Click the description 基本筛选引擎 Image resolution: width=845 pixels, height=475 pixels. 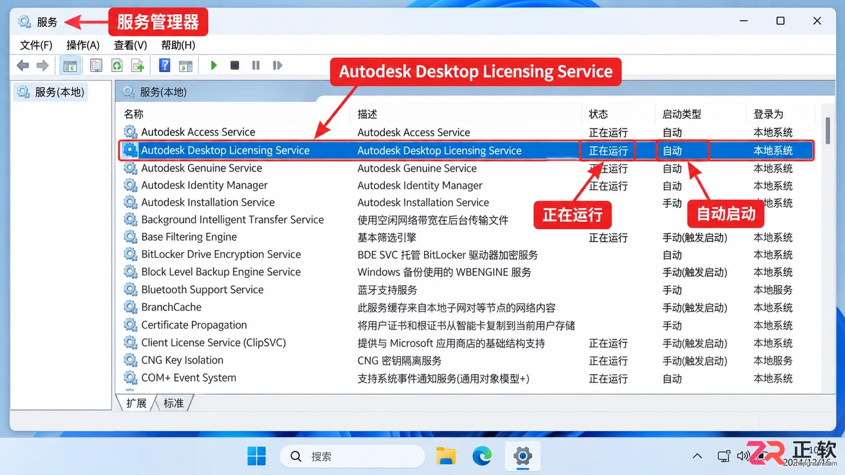(387, 238)
